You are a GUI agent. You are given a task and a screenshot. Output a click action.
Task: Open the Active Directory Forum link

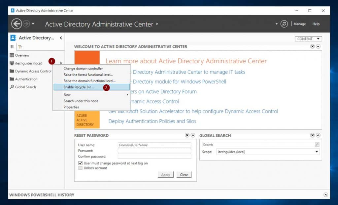pos(163,92)
